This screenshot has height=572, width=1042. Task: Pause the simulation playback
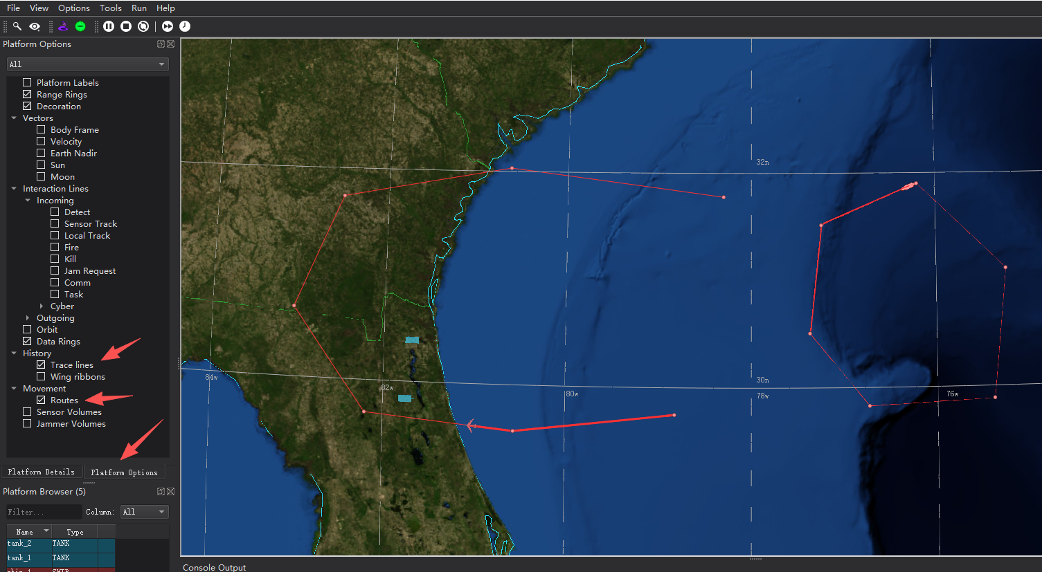click(109, 26)
